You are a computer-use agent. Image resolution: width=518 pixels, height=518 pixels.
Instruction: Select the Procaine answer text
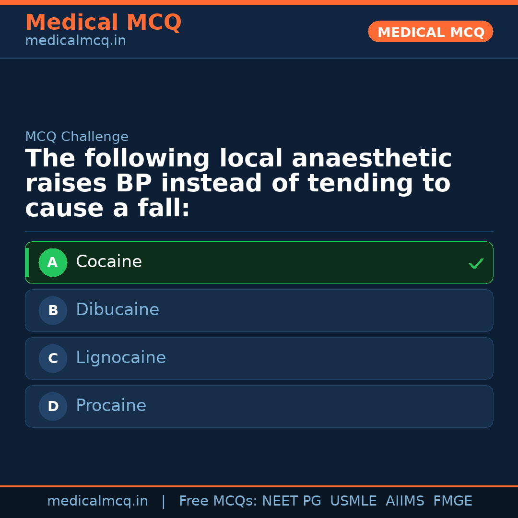pos(111,406)
